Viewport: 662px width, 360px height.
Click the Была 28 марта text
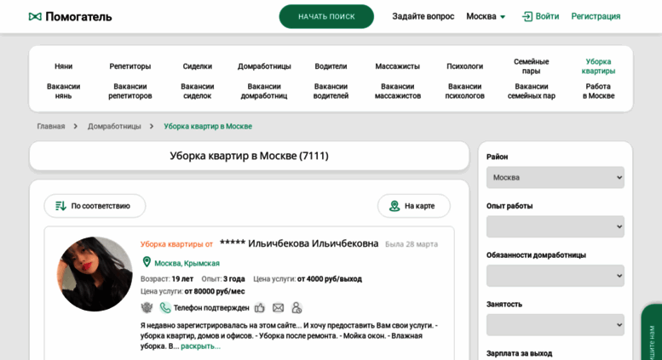click(412, 244)
